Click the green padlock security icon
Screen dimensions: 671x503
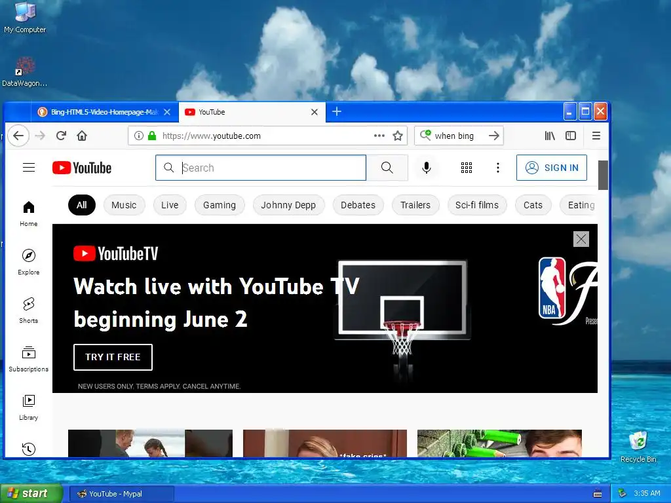[x=152, y=136]
